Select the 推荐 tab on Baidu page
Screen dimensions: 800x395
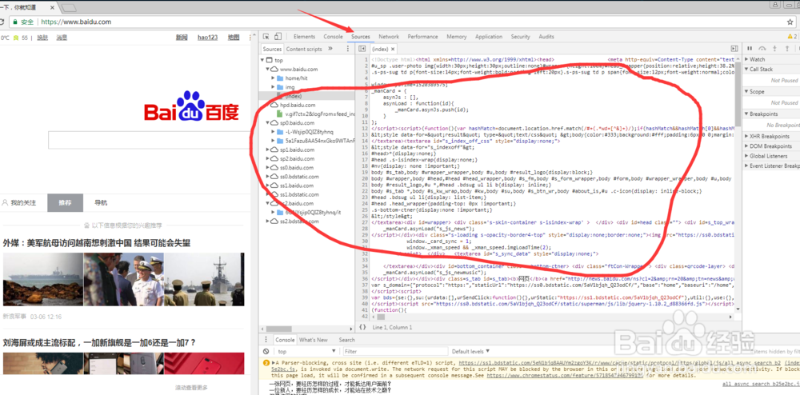65,203
